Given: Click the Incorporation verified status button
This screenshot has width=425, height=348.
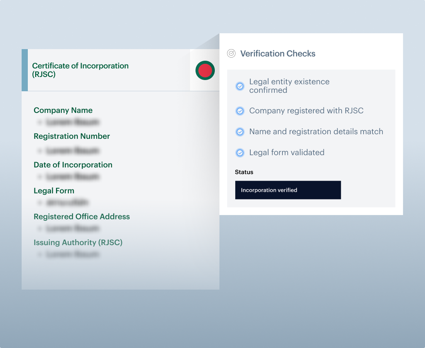Looking at the screenshot, I should pos(288,190).
